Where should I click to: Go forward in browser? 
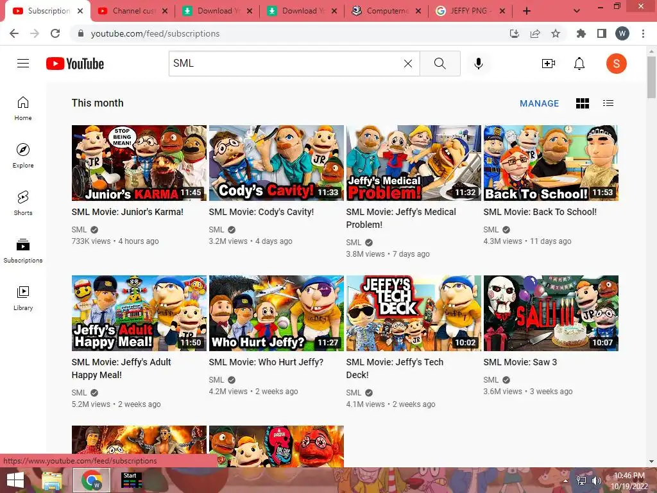[35, 33]
